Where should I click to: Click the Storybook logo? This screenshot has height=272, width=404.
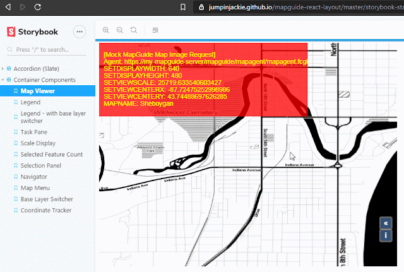(32, 32)
